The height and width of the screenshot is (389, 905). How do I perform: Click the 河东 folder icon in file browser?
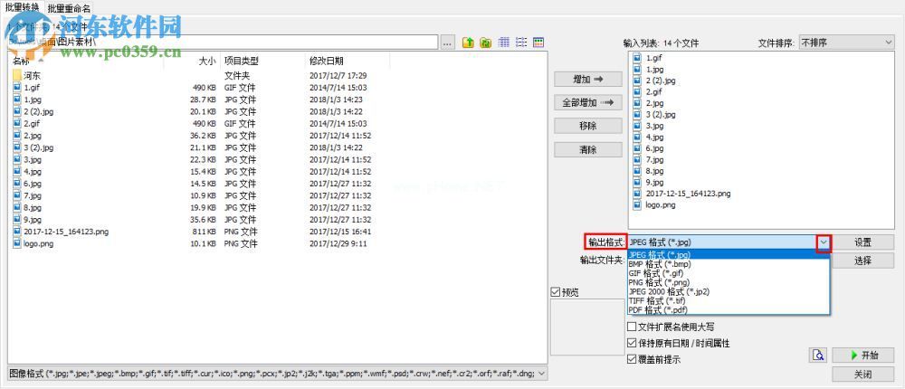[16, 76]
